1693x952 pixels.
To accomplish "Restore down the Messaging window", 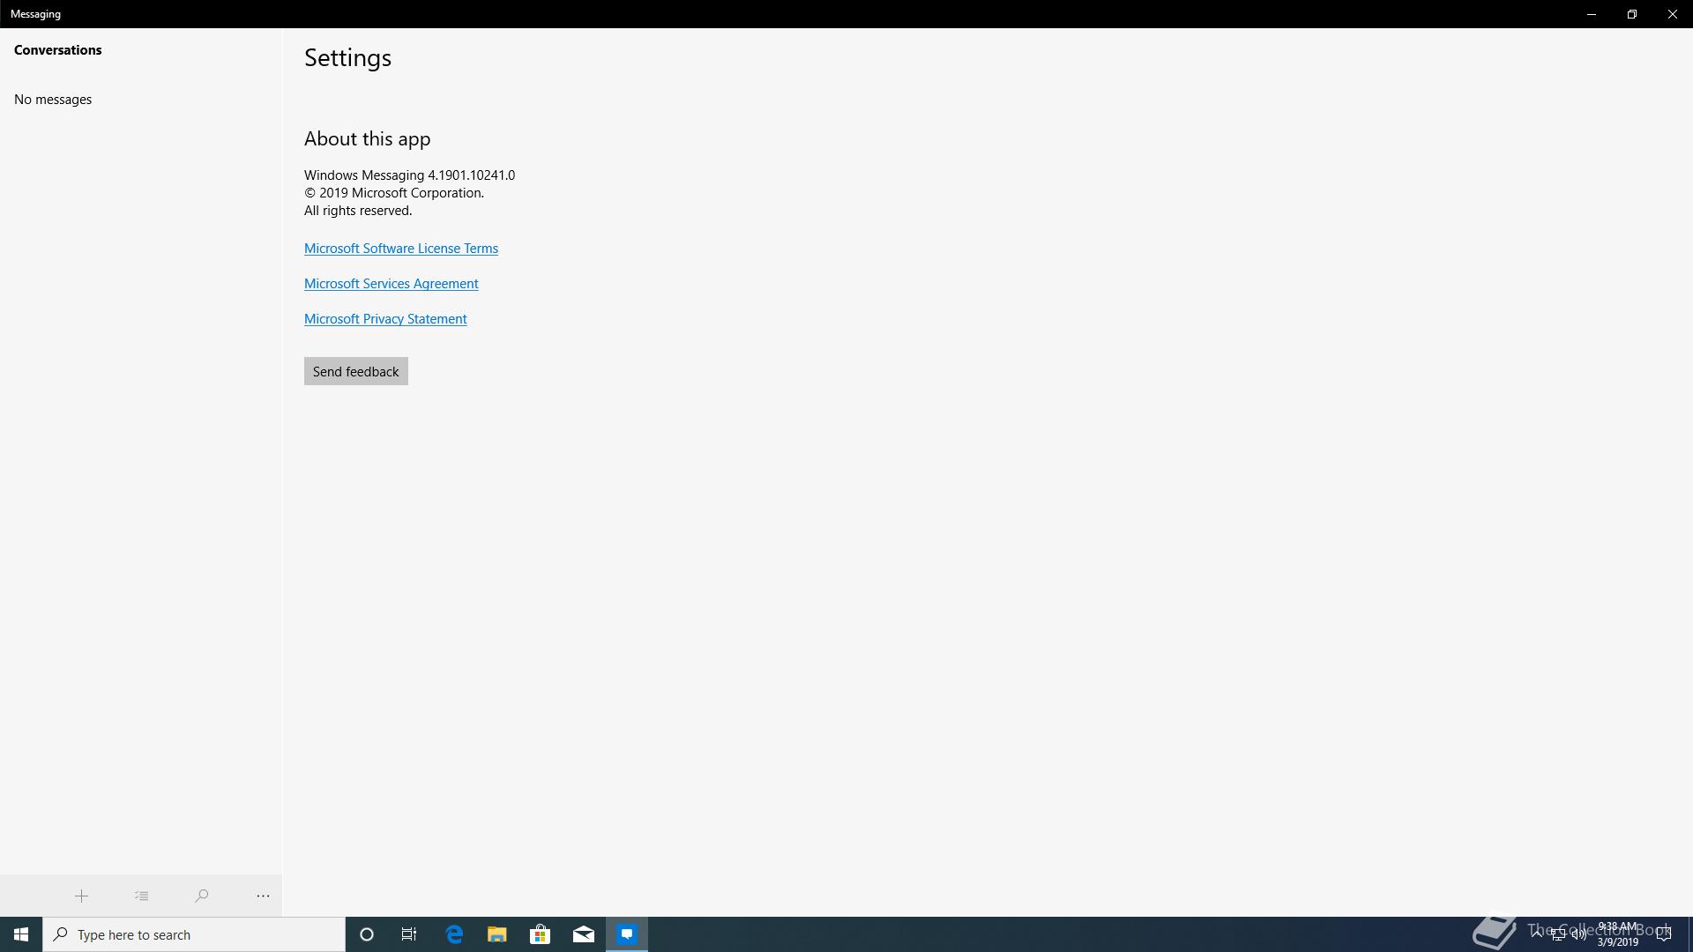I will 1632,14.
